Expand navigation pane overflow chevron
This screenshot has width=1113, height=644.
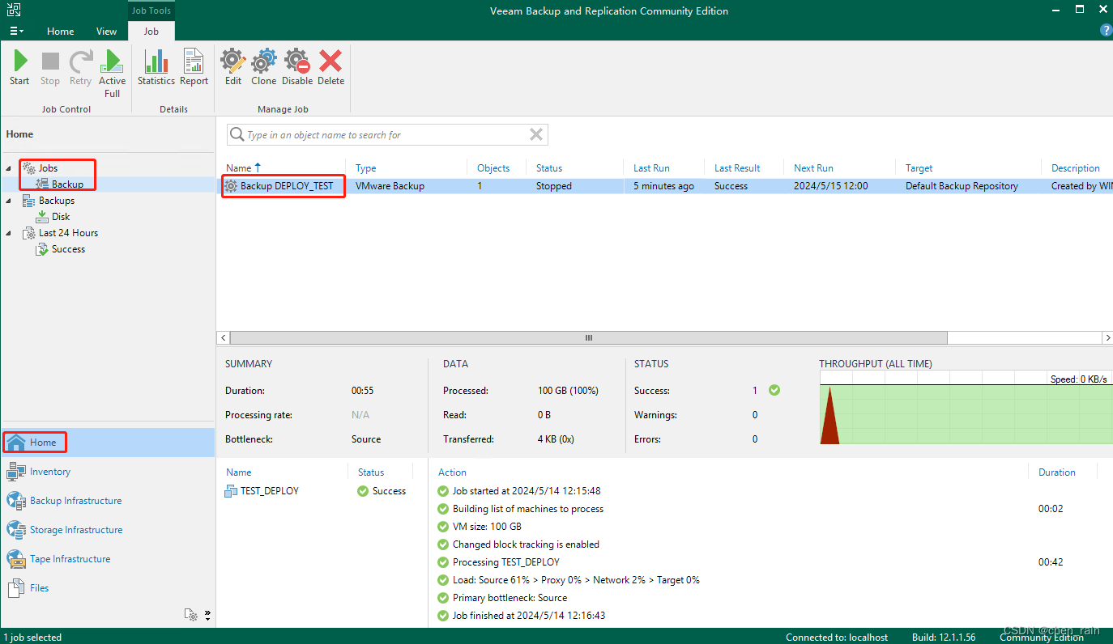207,615
